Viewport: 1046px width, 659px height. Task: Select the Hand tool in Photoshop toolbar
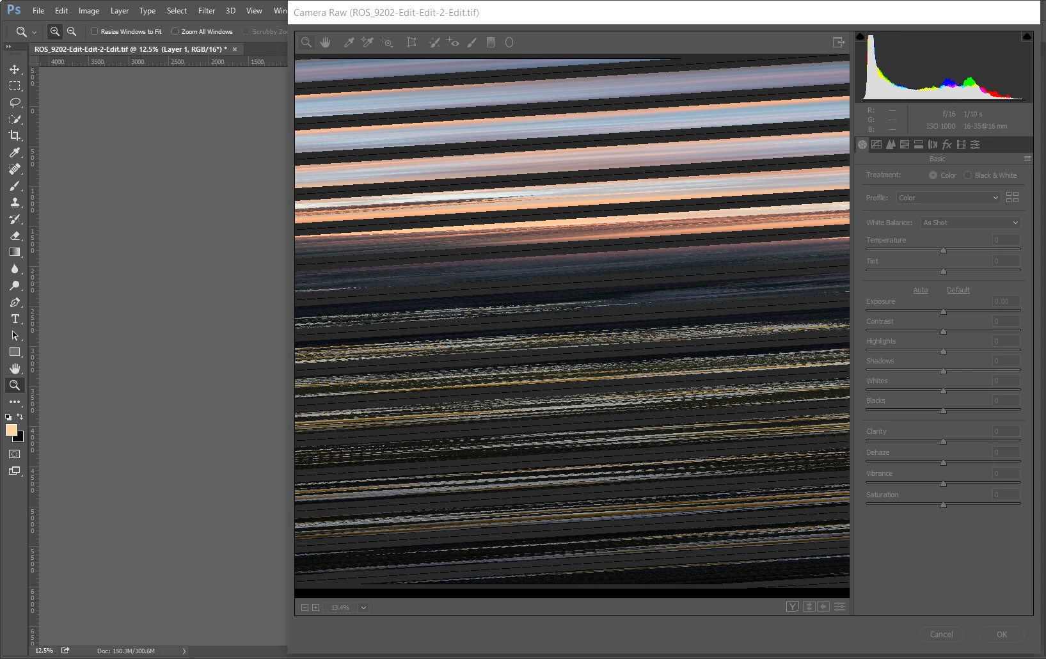coord(15,369)
